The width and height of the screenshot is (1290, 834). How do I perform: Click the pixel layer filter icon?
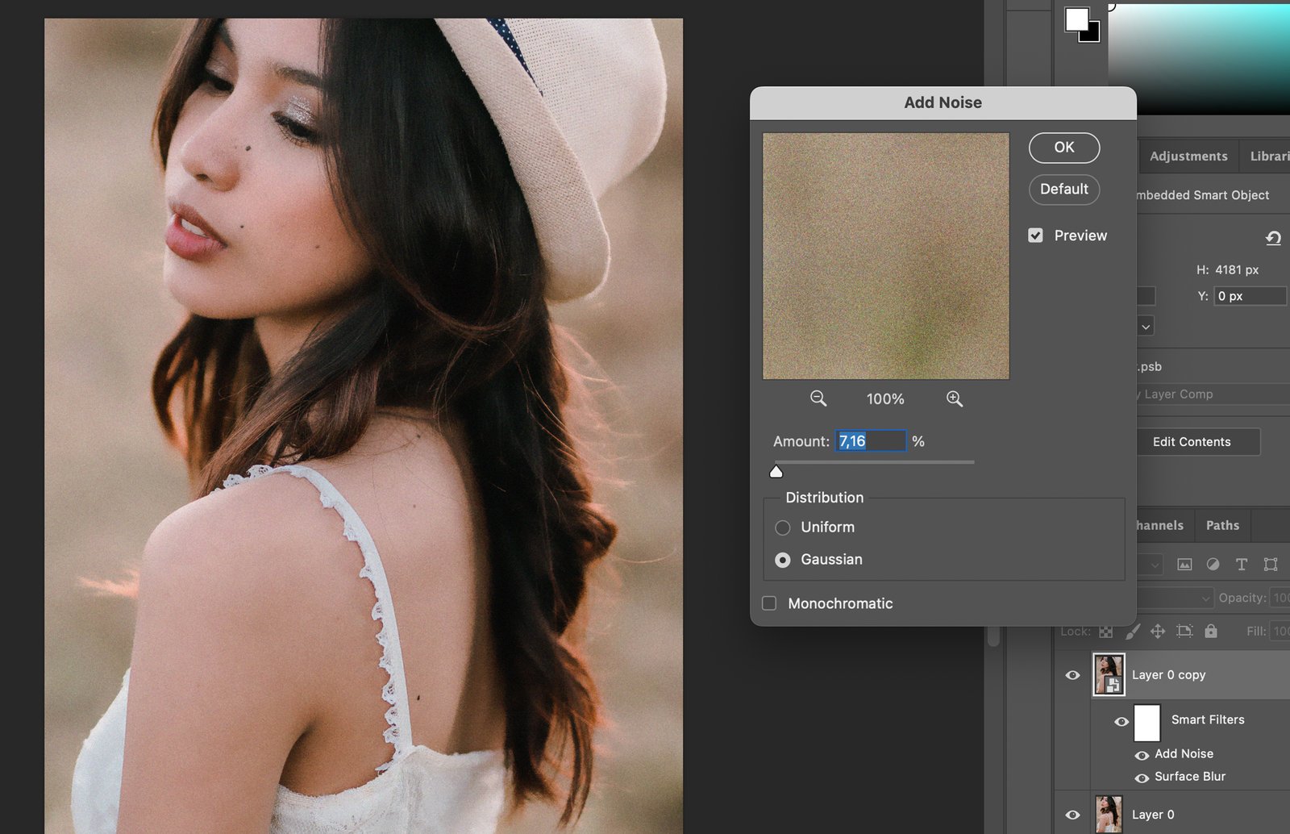click(x=1184, y=565)
